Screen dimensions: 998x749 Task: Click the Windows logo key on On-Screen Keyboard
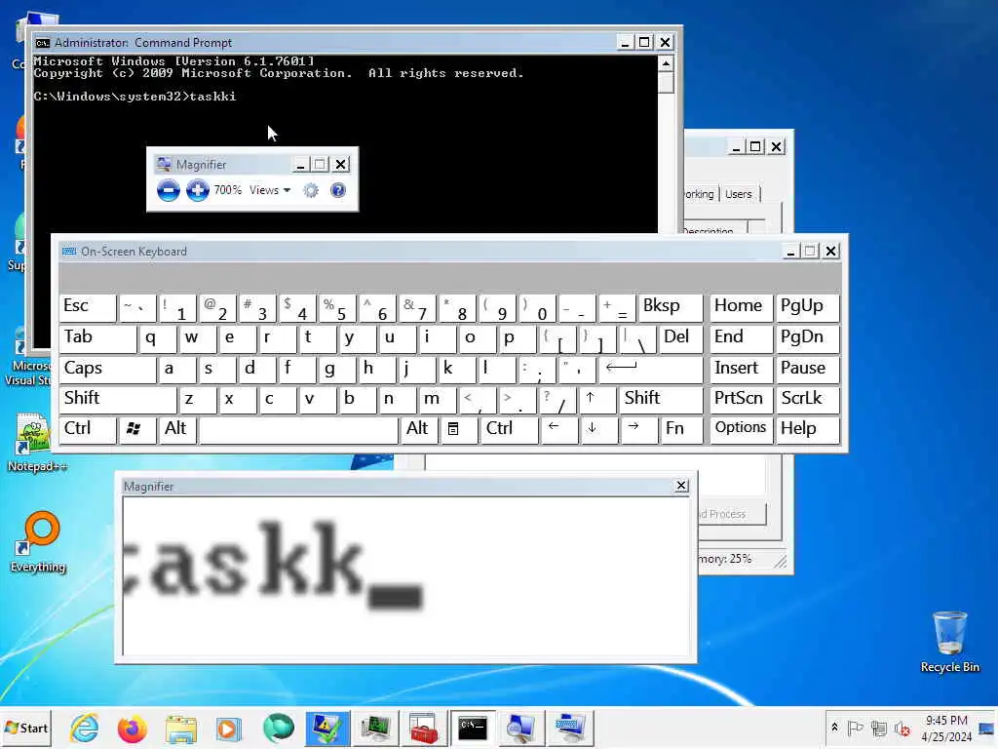tap(136, 429)
